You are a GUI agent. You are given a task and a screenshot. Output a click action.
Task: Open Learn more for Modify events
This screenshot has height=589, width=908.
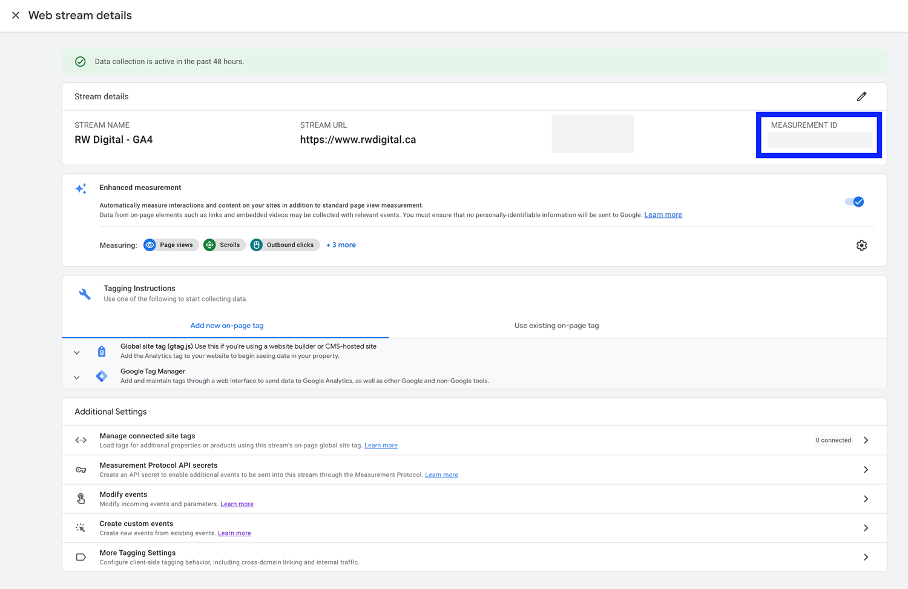(237, 504)
